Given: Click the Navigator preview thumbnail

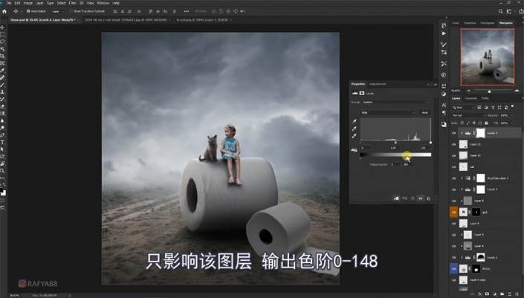Looking at the screenshot, I should tap(488, 56).
